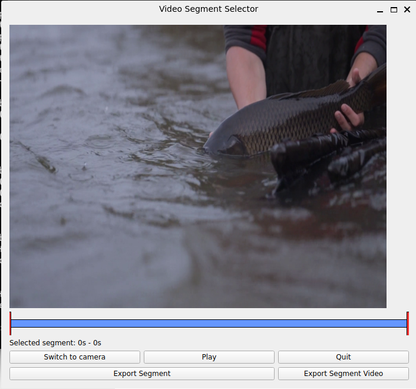The image size is (416, 389).
Task: Export the selected segment
Action: [142, 373]
